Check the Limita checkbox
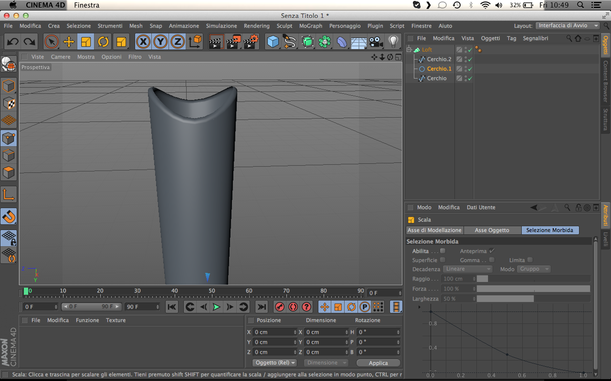 [530, 260]
